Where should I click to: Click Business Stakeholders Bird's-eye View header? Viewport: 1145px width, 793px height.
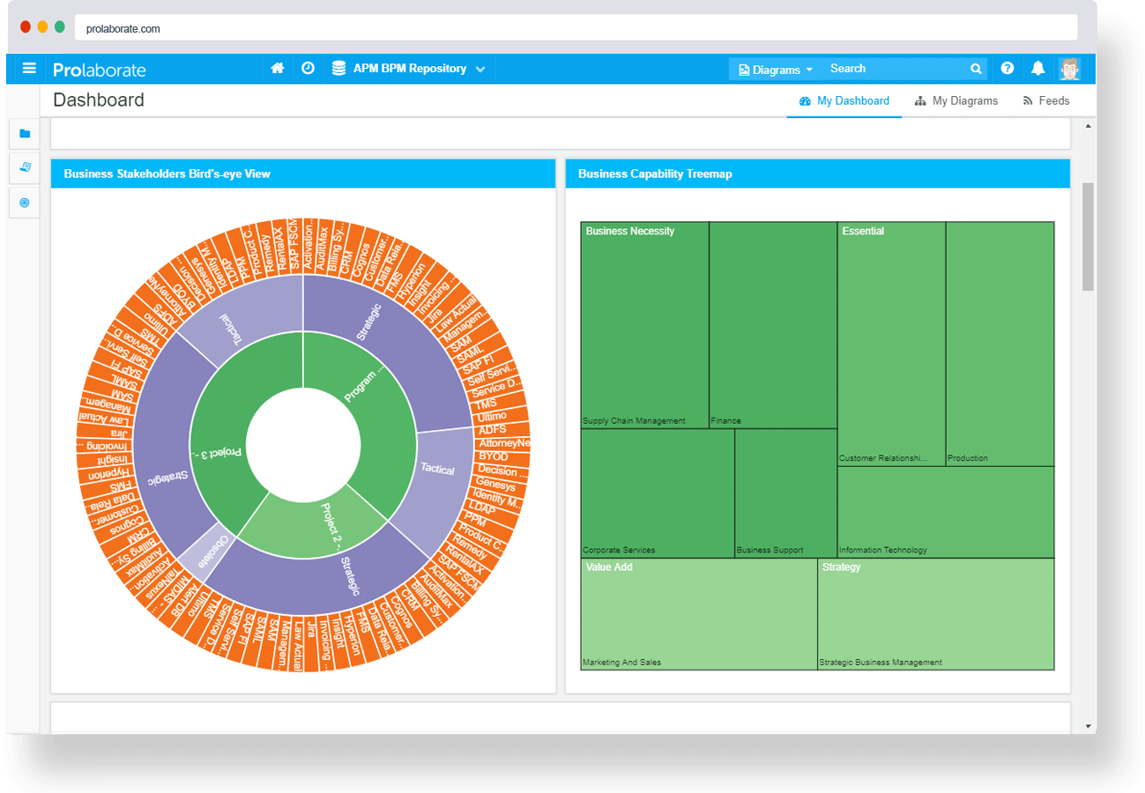click(x=303, y=174)
